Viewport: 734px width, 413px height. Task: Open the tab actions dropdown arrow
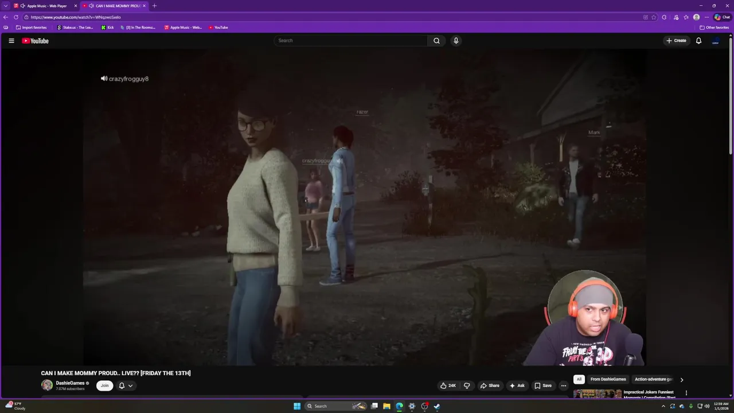click(6, 6)
